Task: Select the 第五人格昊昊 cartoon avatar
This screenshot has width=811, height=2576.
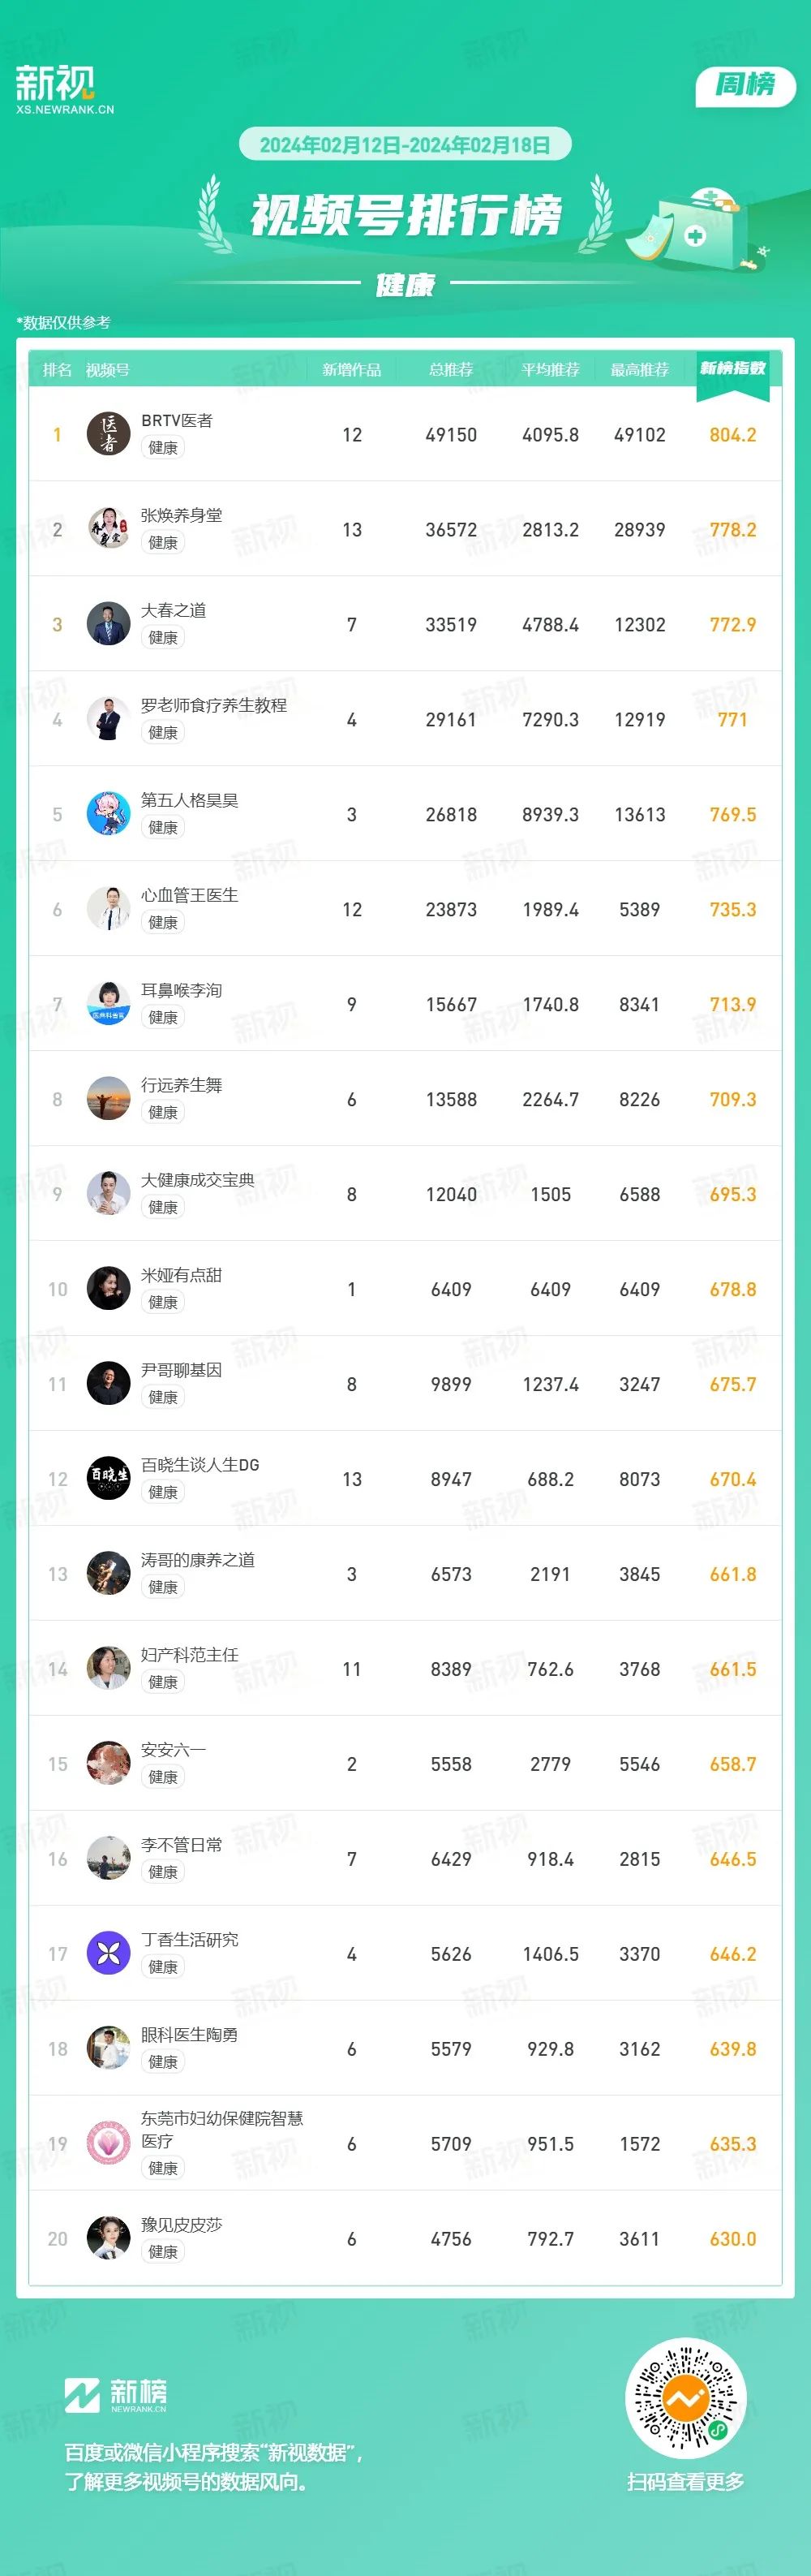Action: (x=109, y=814)
